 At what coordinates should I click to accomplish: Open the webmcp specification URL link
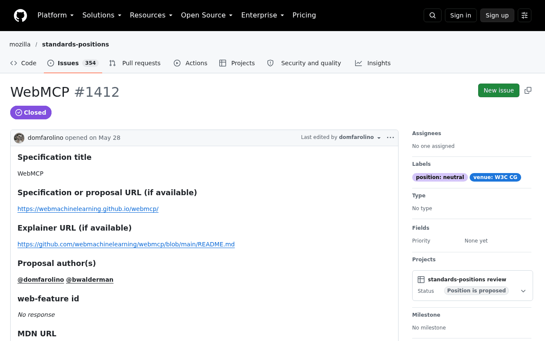(x=88, y=209)
